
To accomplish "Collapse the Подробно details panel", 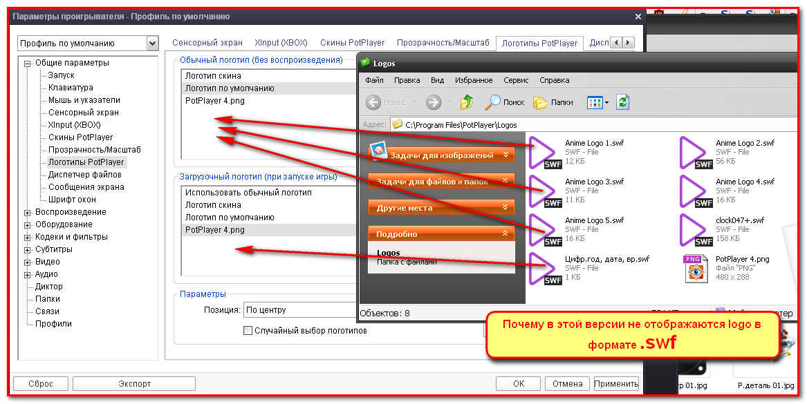I will pos(505,234).
